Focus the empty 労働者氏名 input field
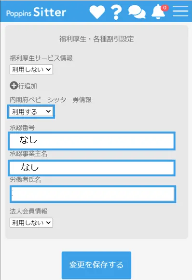Viewport: 192px width, 280px height. point(93,194)
